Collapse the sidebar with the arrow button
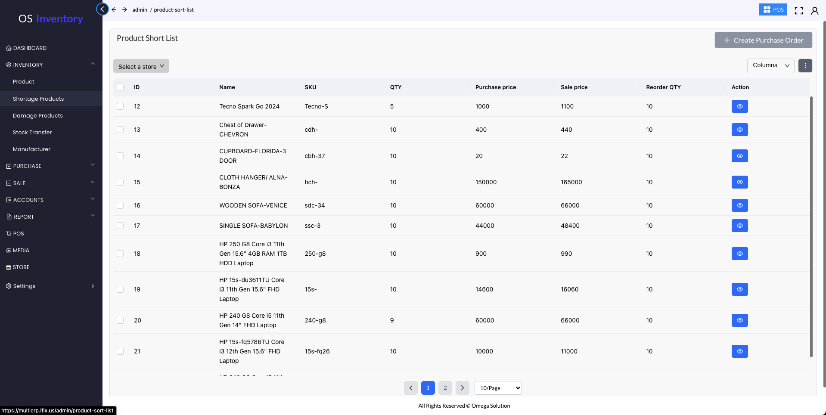The width and height of the screenshot is (826, 415). (x=102, y=9)
